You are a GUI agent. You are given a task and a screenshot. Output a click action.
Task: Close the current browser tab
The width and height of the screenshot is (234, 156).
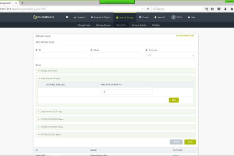pyautogui.click(x=16, y=3)
